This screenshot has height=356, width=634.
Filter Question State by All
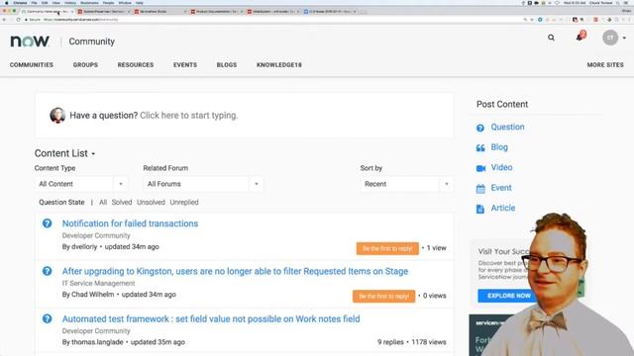103,202
